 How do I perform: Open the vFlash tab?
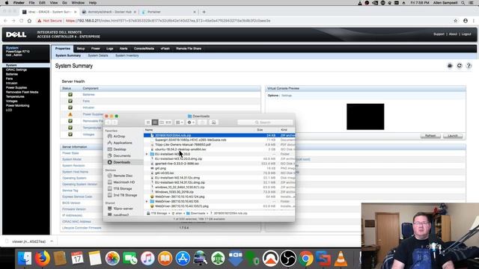tap(165, 49)
